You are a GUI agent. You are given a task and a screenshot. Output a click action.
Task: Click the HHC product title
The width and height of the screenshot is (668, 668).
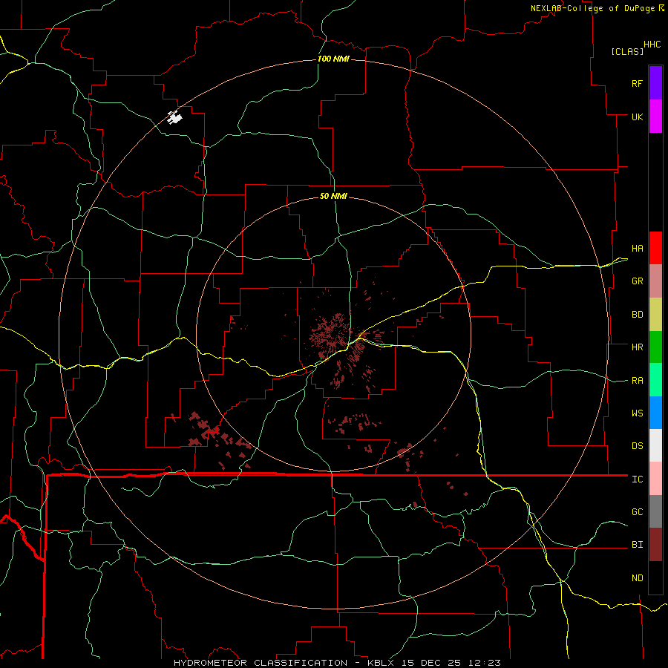[652, 45]
